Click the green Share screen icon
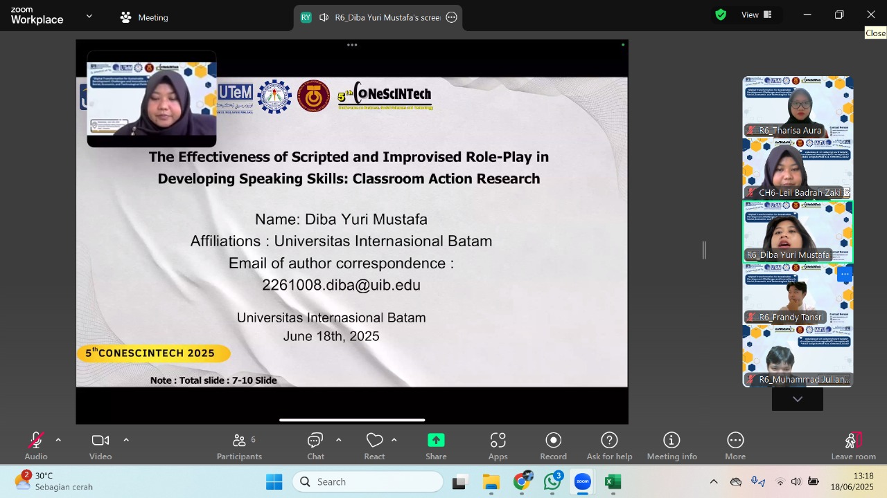 tap(436, 441)
